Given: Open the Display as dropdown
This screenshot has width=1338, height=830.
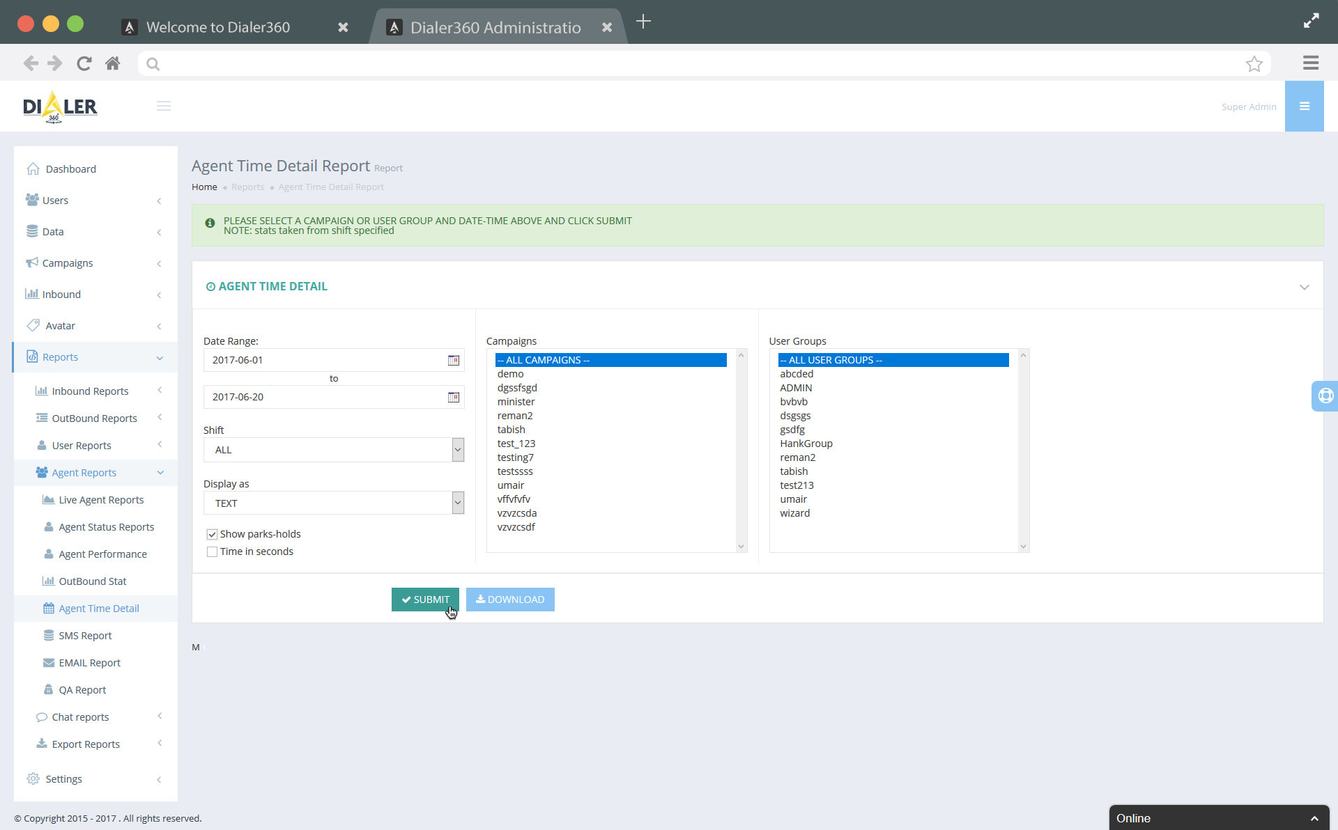Looking at the screenshot, I should pos(458,503).
